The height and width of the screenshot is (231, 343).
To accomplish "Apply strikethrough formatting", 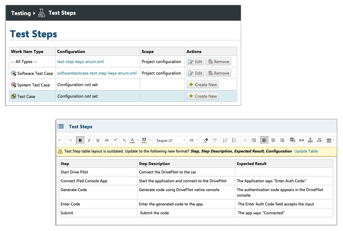I will [107, 140].
